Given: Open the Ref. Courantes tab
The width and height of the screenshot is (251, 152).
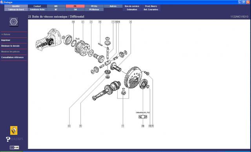Looking at the screenshot, I should click(151, 9).
